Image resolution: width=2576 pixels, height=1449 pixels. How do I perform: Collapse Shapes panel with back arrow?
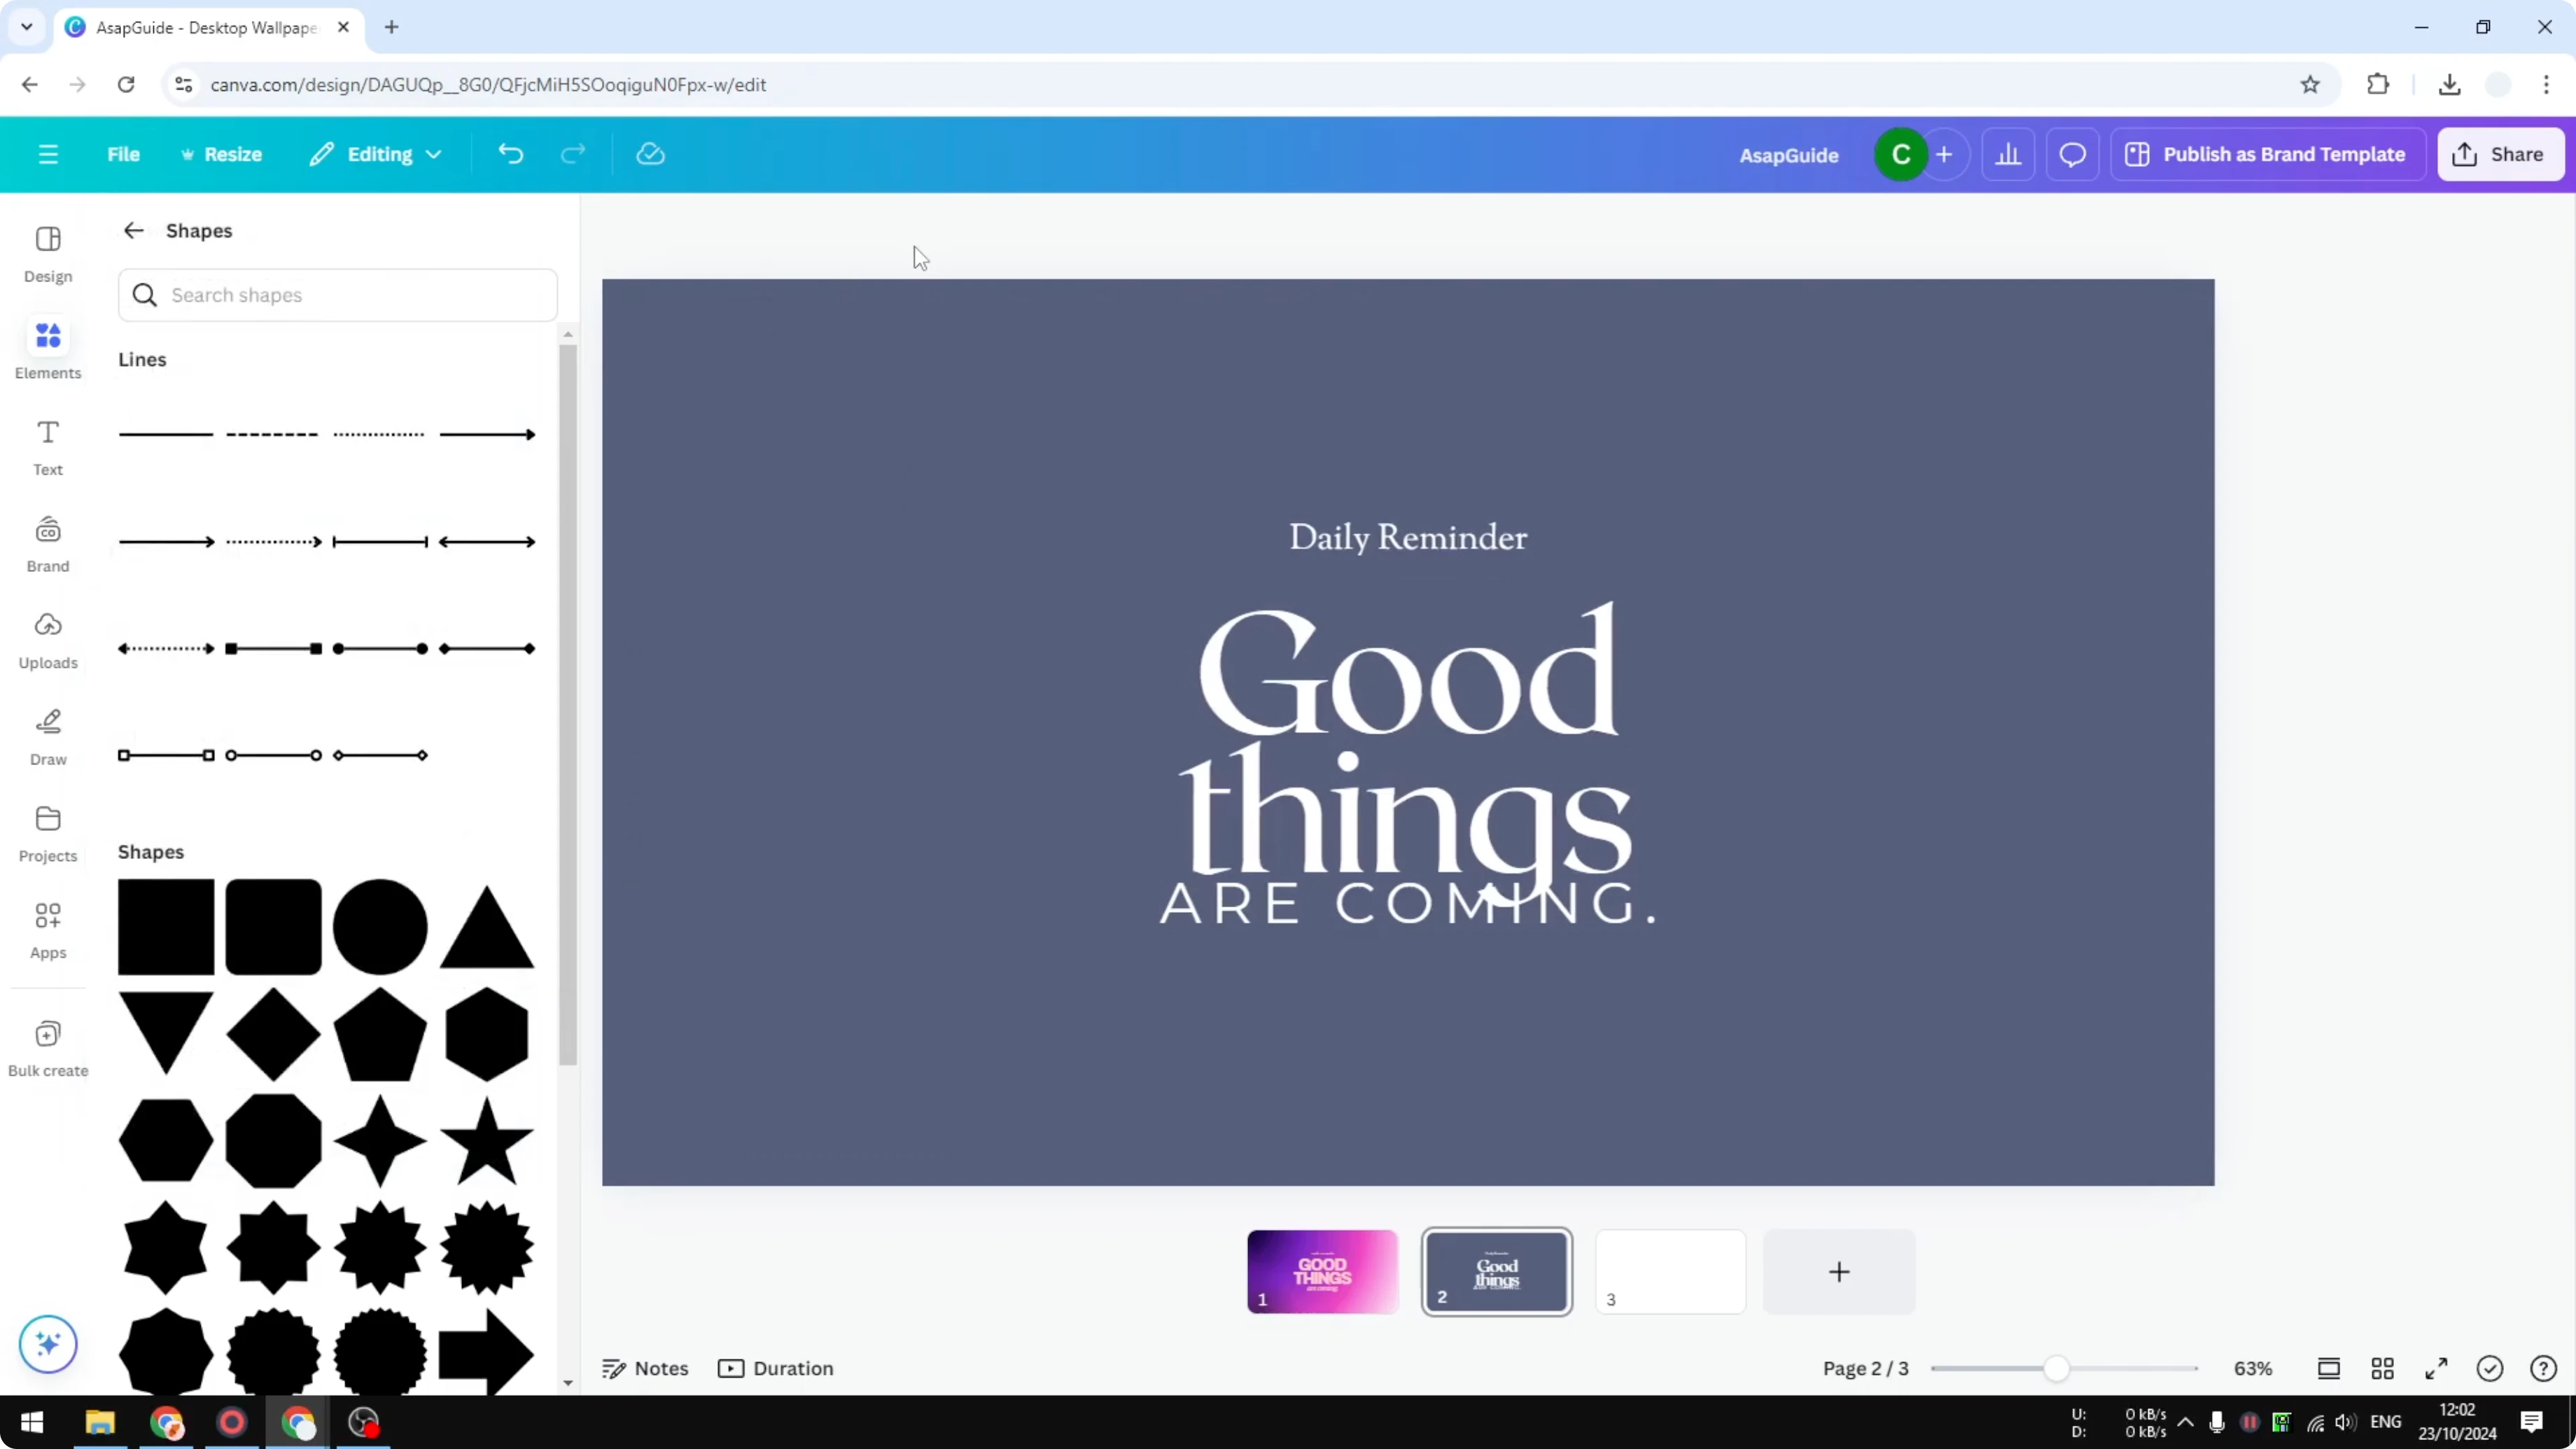point(133,230)
